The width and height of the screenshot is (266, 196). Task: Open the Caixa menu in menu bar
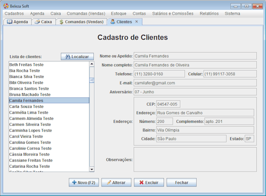click(x=56, y=14)
